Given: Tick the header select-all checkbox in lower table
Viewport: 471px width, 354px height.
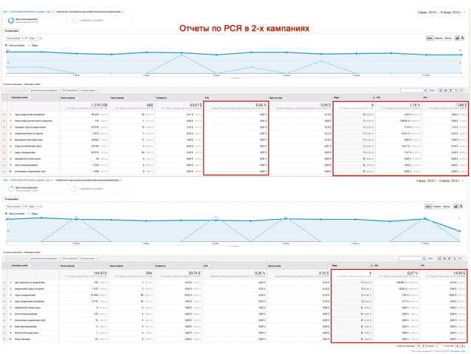Looking at the screenshot, I should [x=4, y=265].
